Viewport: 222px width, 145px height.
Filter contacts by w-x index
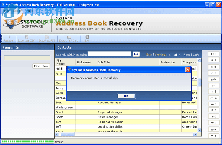(213, 129)
